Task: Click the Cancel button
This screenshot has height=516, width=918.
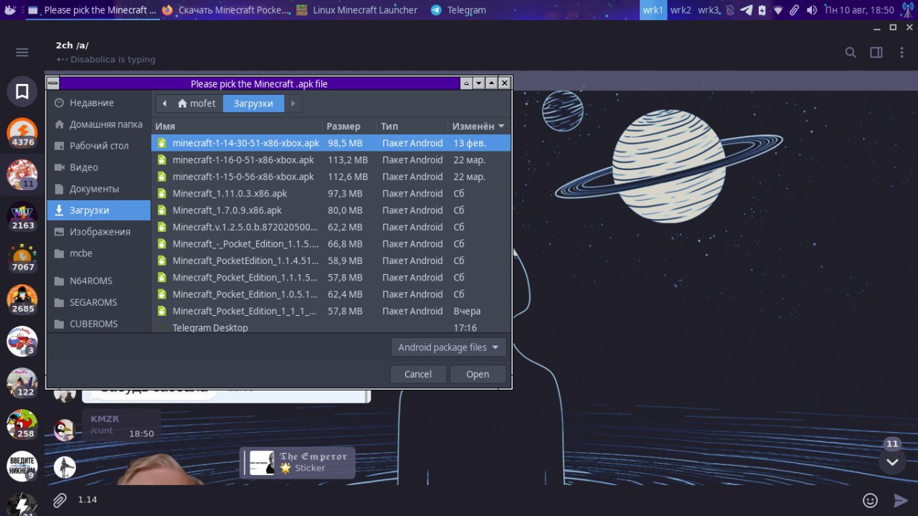Action: point(418,374)
